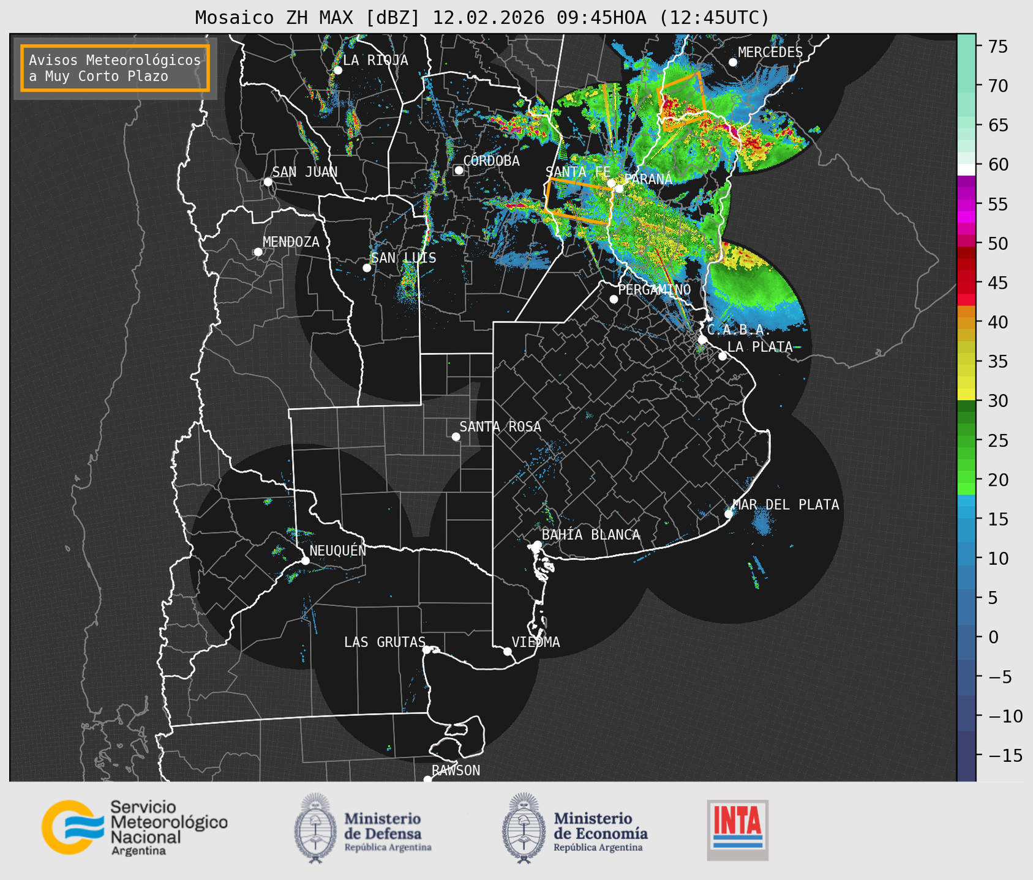Click the 10 tick label on the dBZ scale
Screen dimensions: 1033x880
click(x=997, y=558)
